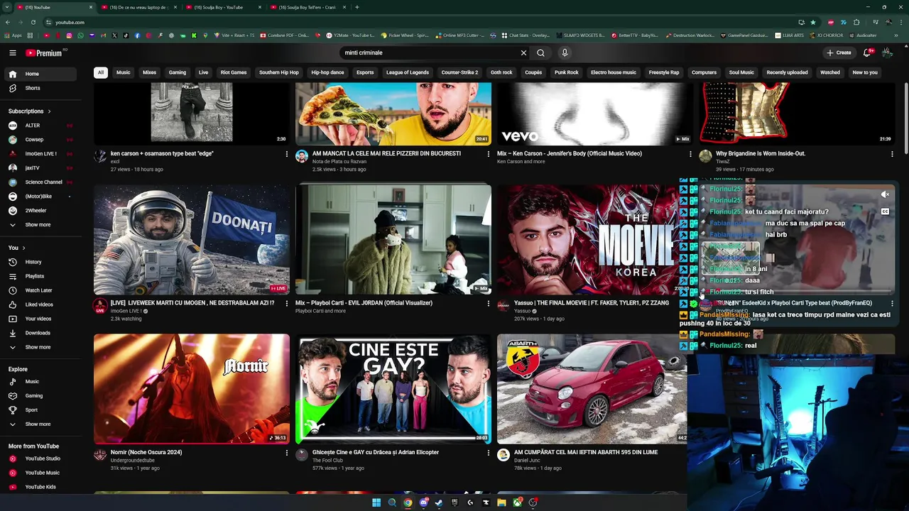Select the Counter-Strike 2 chip
909x511 pixels.
pos(459,72)
